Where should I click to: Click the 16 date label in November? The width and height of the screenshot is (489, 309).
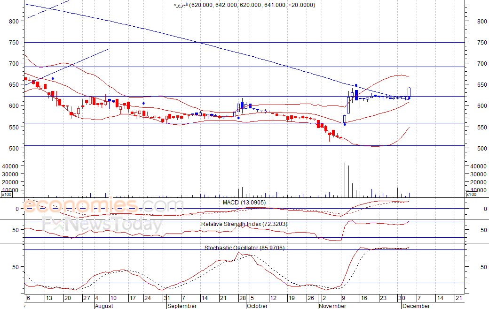(363, 298)
